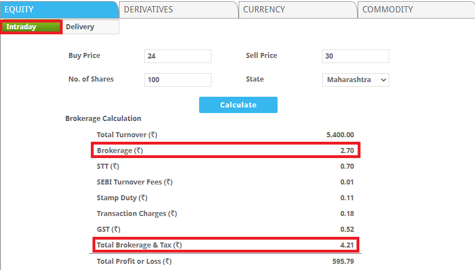This screenshot has height=270, width=475.
Task: Click the No. of Shares field
Action: (x=178, y=80)
